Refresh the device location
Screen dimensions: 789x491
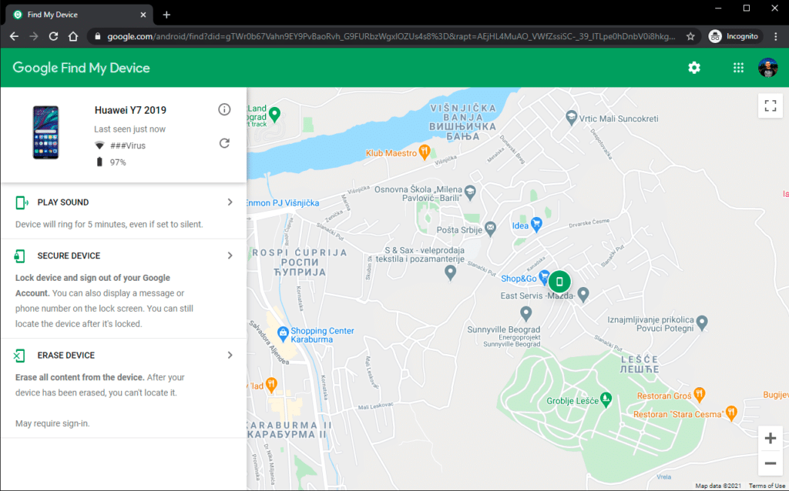(x=224, y=143)
